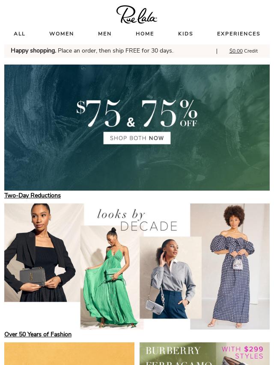
Task: Browse the KIDS category
Action: [x=186, y=34]
